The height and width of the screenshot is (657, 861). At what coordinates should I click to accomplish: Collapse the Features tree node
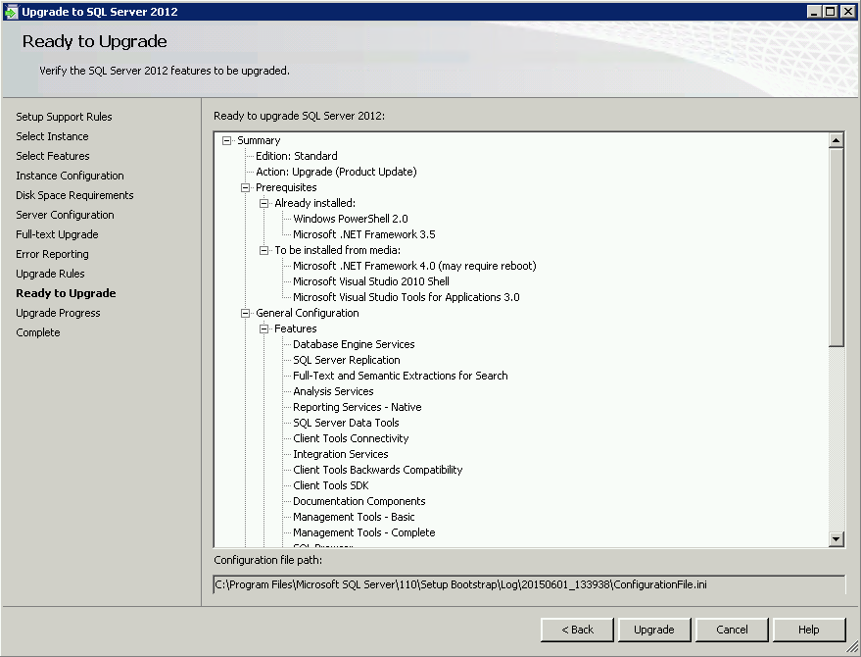[264, 328]
